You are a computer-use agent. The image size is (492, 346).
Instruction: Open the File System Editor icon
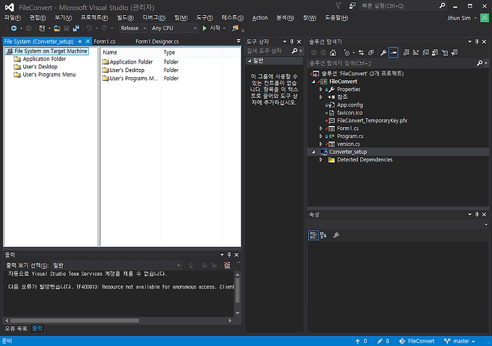(x=407, y=53)
